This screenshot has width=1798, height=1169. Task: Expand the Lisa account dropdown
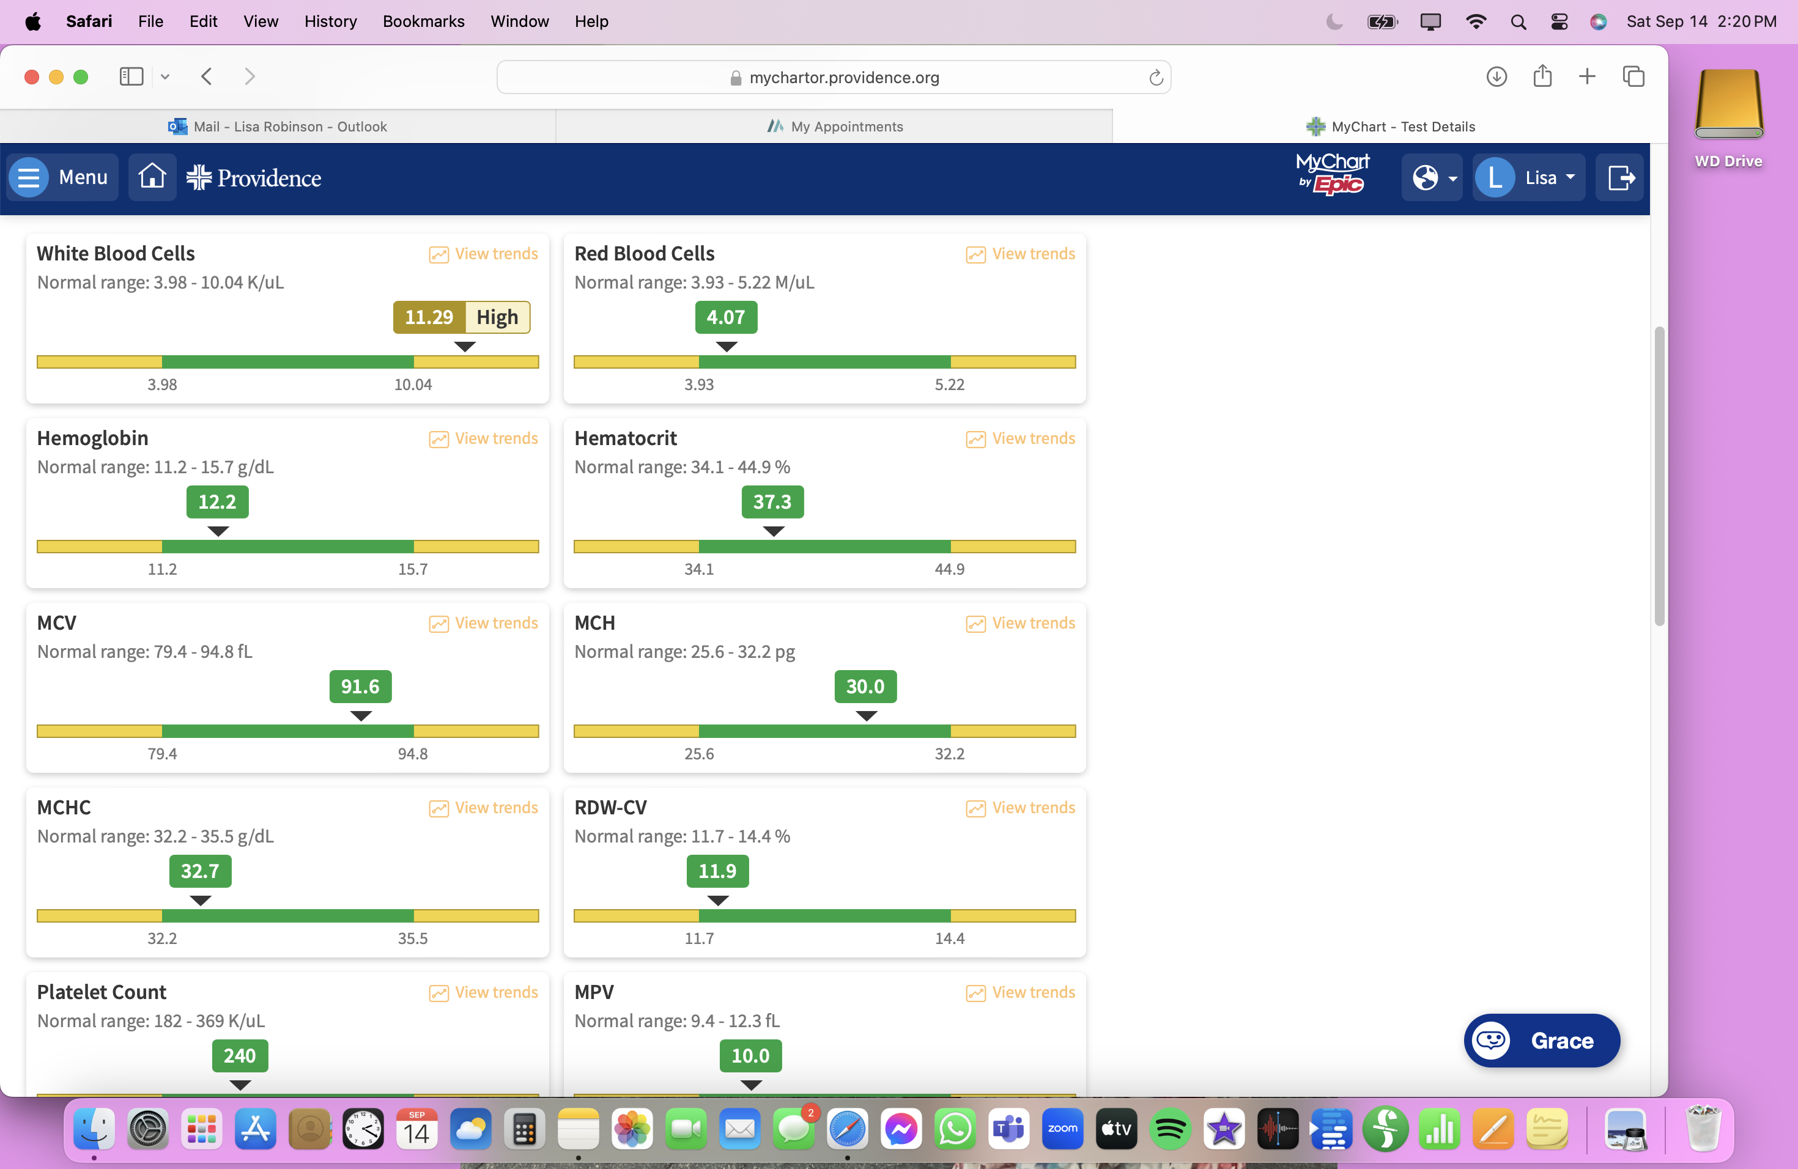tap(1528, 177)
